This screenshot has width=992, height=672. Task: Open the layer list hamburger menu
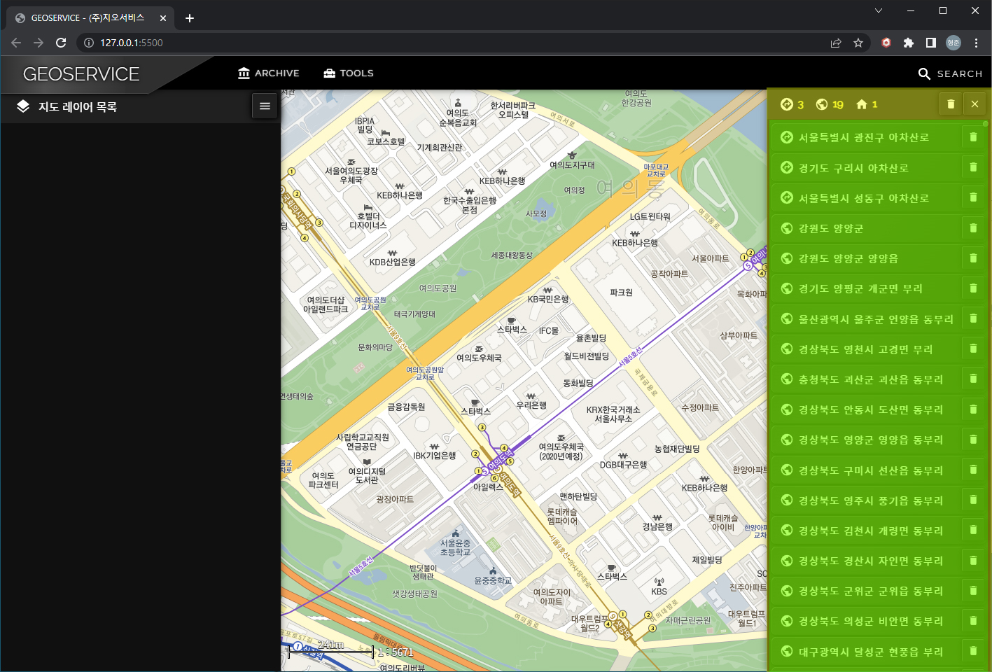point(265,106)
